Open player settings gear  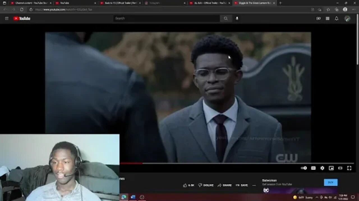[322, 168]
